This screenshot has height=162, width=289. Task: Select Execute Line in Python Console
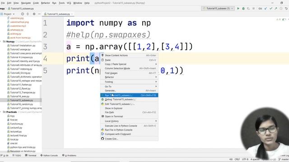tap(129, 126)
